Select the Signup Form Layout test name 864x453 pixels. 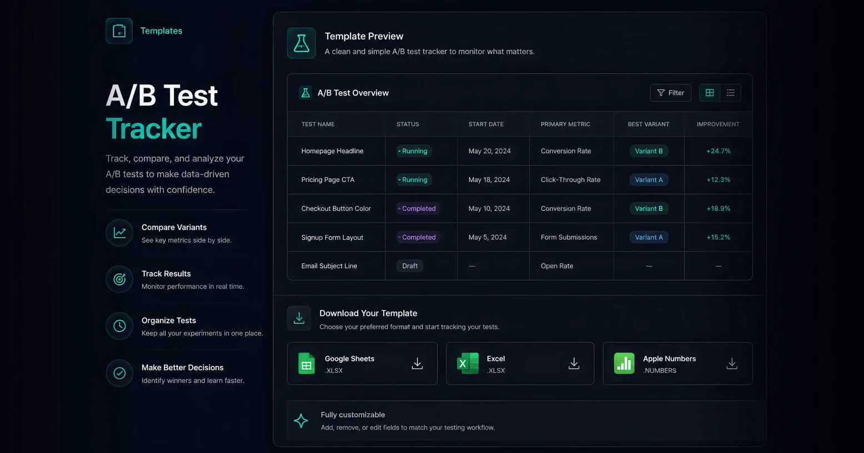pos(332,238)
